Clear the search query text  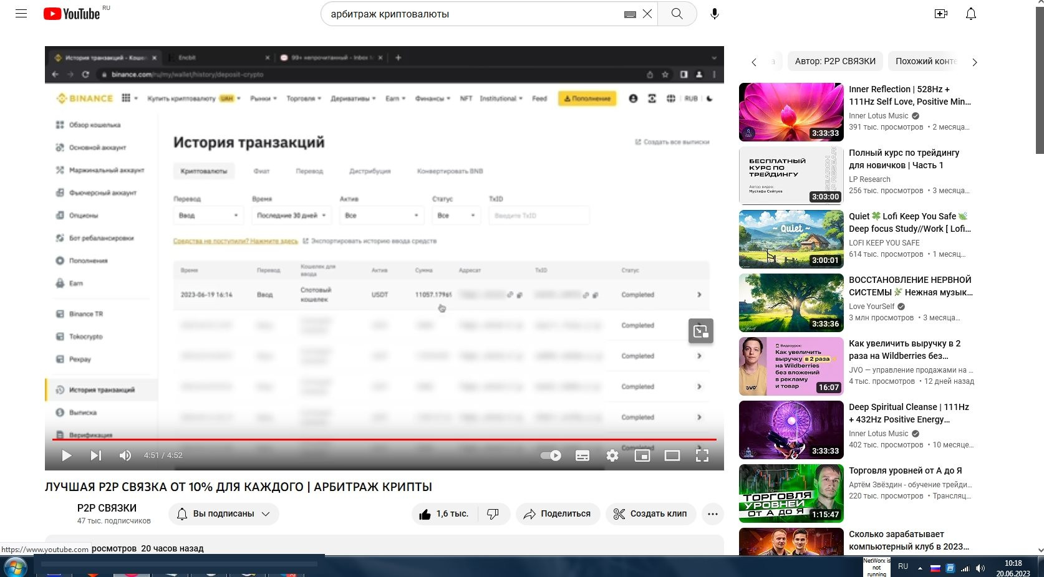click(x=647, y=14)
